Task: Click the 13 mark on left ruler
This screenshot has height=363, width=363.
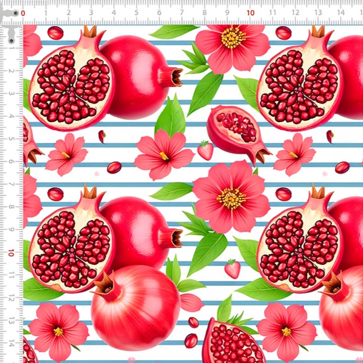Action: pos(12,321)
